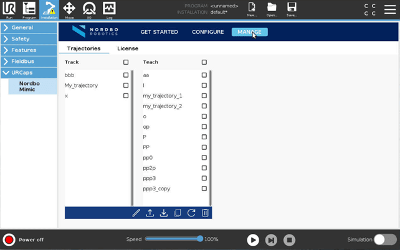The width and height of the screenshot is (400, 250).
Task: Click the GET STARTED button
Action: (159, 32)
